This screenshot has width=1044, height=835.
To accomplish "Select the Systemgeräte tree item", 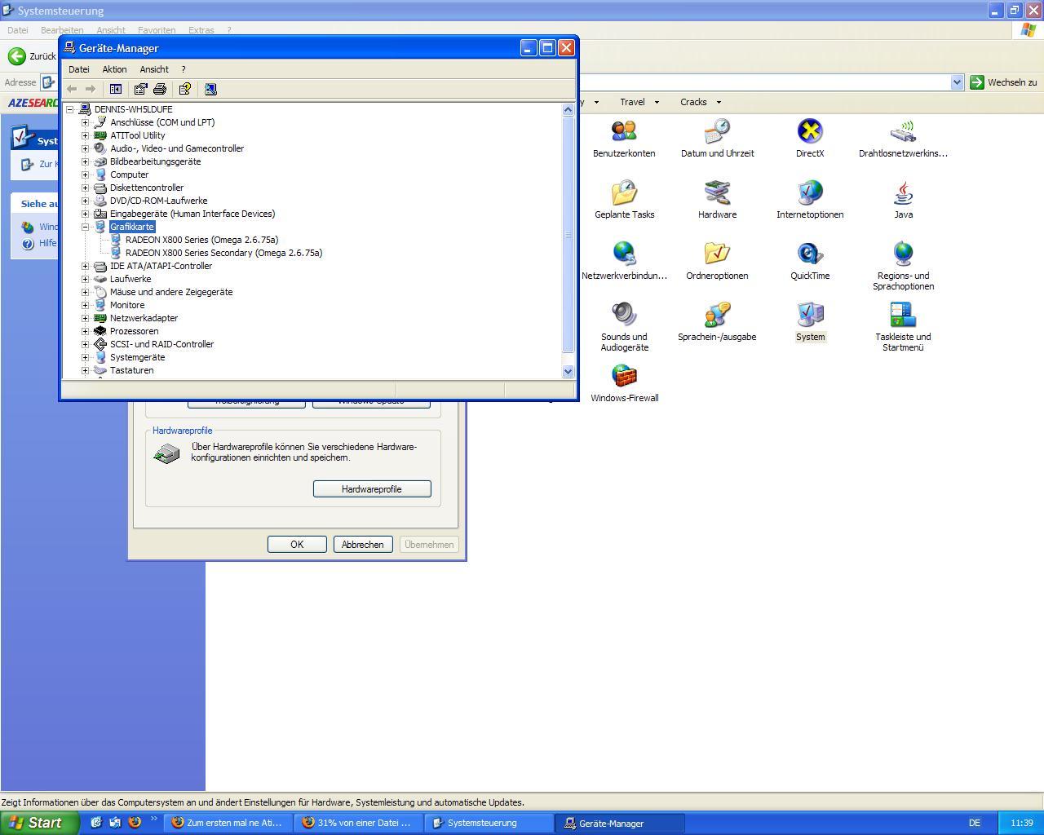I will (x=137, y=357).
